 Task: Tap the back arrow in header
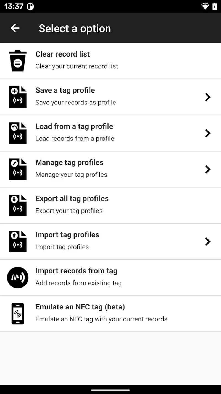point(15,28)
